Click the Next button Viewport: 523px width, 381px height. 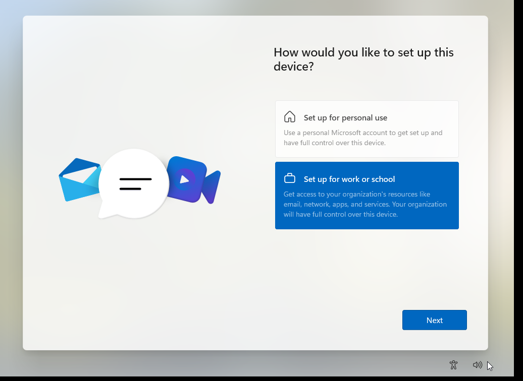(x=434, y=320)
